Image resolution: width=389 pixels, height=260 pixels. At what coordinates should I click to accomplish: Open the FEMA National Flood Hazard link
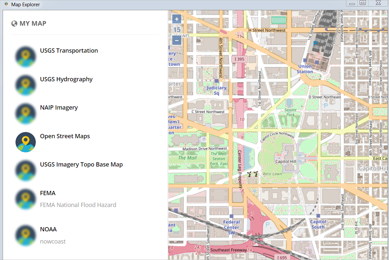click(x=78, y=205)
